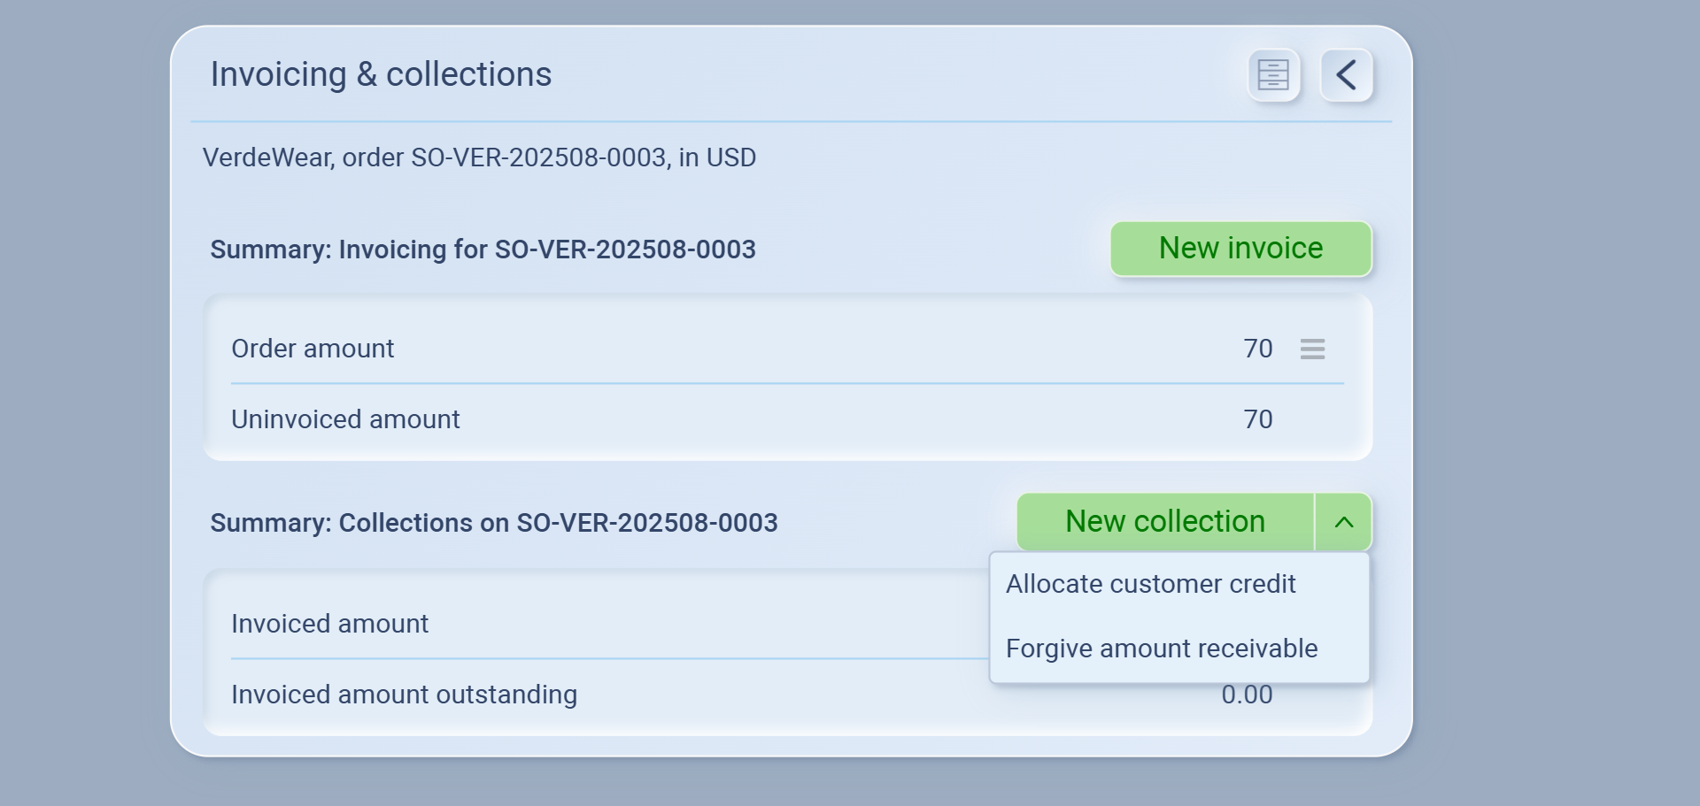Collapse the New collection dropdown arrow
Viewport: 1700px width, 806px height.
point(1343,522)
